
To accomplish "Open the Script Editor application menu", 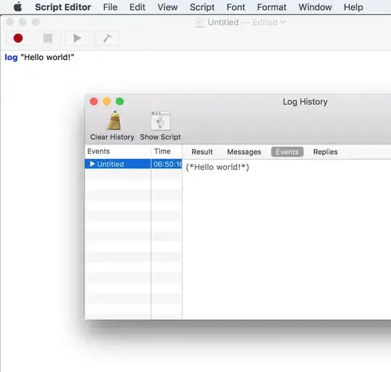I will (x=63, y=7).
